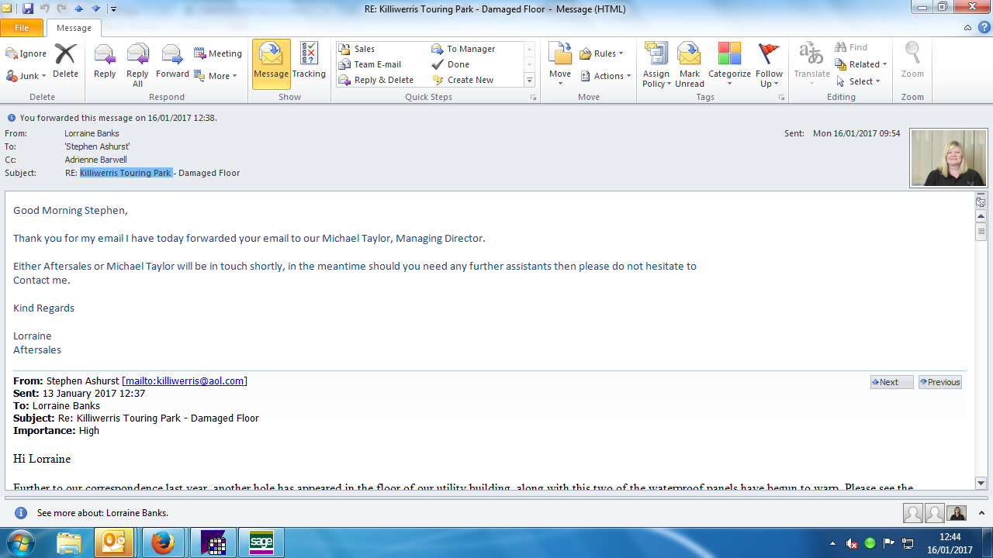Open the File tab
Viewport: 993px width, 558px height.
pyautogui.click(x=22, y=28)
